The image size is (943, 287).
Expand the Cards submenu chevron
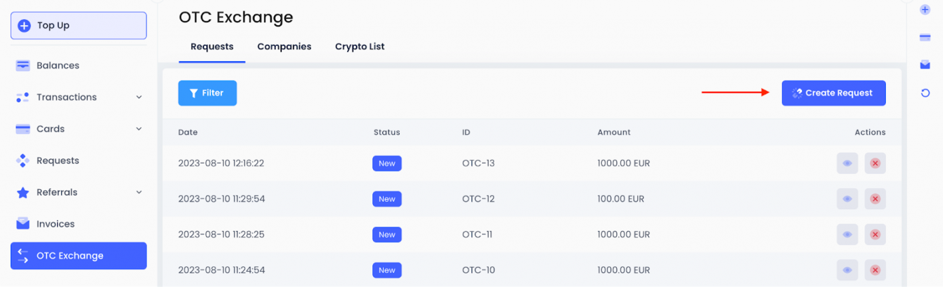click(139, 129)
